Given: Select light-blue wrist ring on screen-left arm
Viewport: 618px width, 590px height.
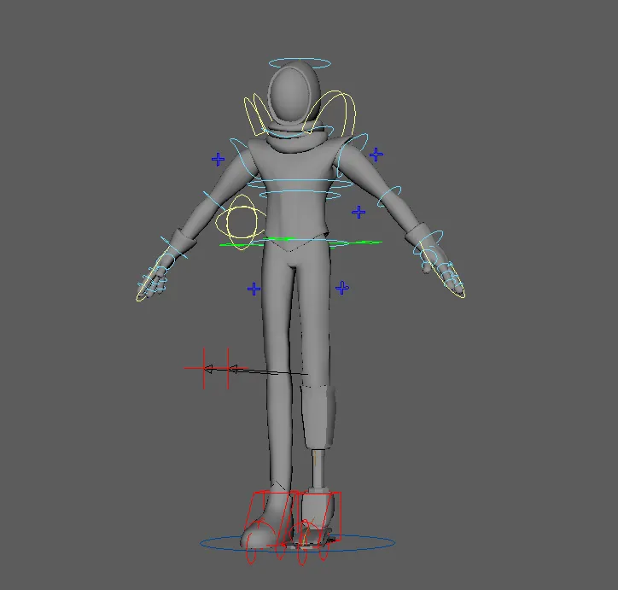Looking at the screenshot, I should 174,248.
